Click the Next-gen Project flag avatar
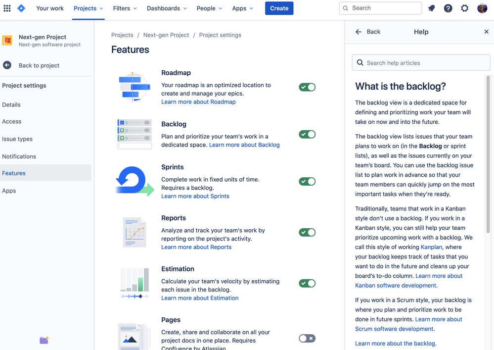This screenshot has height=350, width=494. coord(7,41)
